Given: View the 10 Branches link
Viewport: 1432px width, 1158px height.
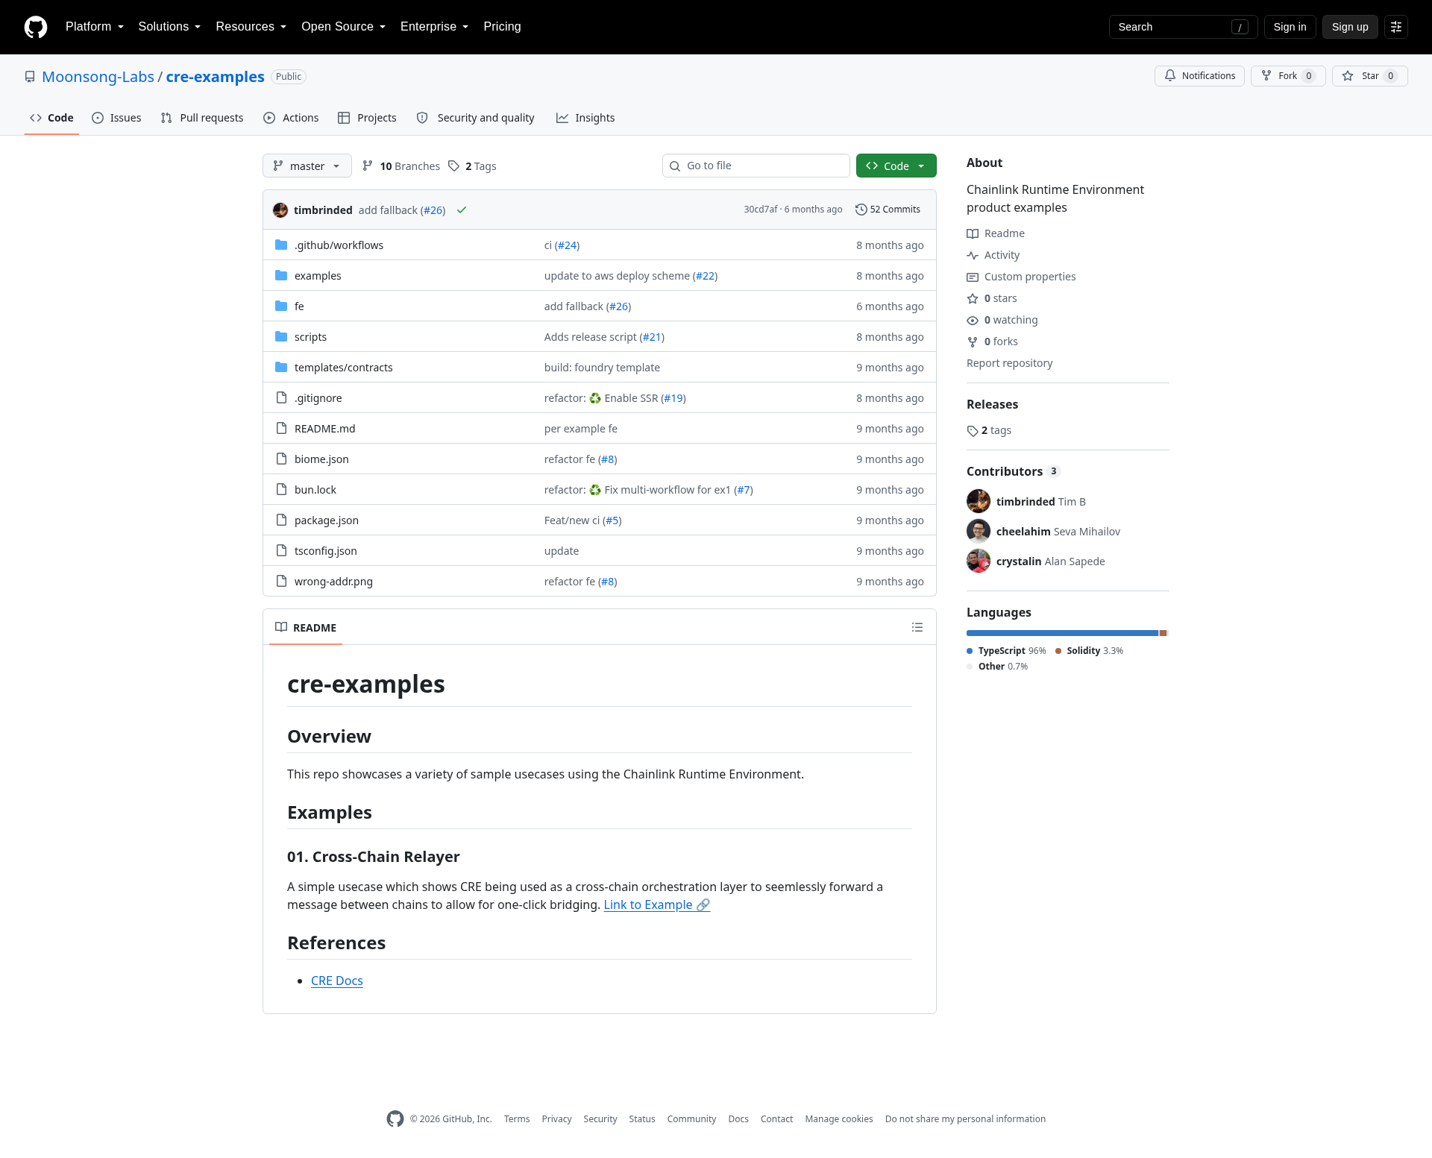Looking at the screenshot, I should (x=401, y=166).
